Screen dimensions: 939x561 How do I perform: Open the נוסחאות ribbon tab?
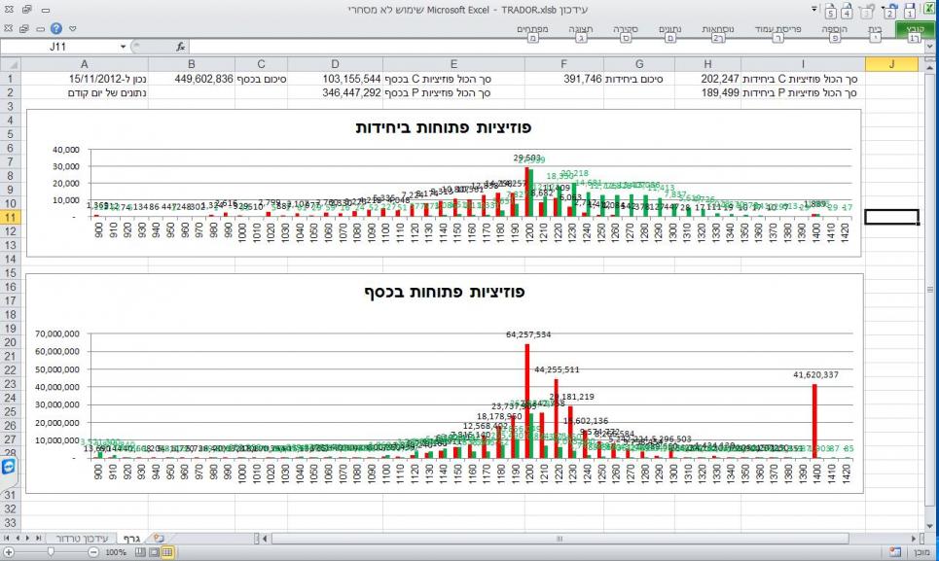[718, 30]
